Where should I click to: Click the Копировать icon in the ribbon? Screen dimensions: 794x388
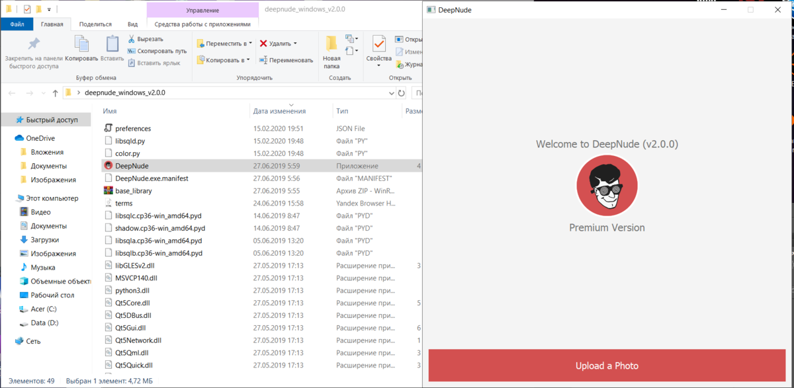coord(81,44)
